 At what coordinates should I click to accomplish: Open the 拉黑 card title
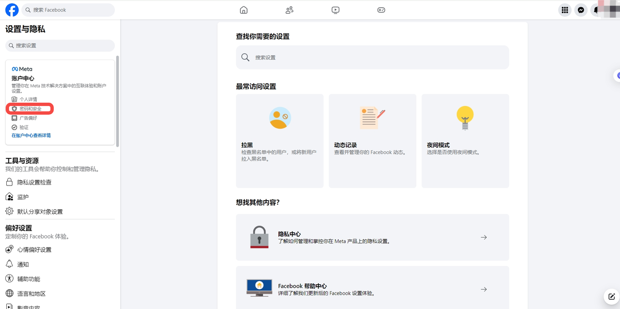pos(247,145)
